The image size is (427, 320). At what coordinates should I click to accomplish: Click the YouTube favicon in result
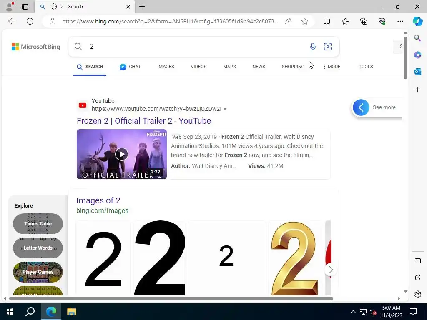point(83,105)
